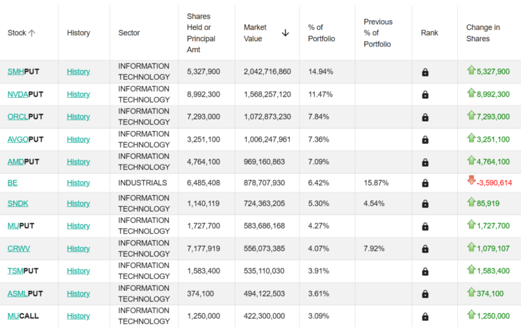Open the AMD ticker link
The image size is (521, 327).
(x=15, y=162)
